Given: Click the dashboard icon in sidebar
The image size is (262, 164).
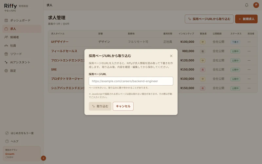Looking at the screenshot, I should pos(6,20).
